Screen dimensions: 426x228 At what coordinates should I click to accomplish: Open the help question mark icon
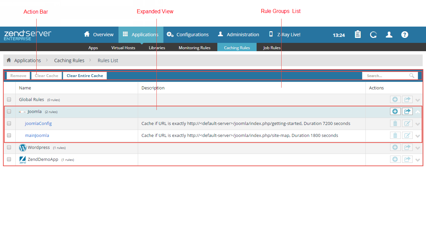tap(405, 35)
